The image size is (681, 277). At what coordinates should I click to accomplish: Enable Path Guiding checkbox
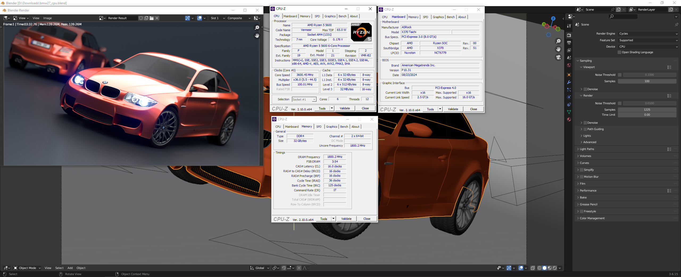click(x=585, y=129)
